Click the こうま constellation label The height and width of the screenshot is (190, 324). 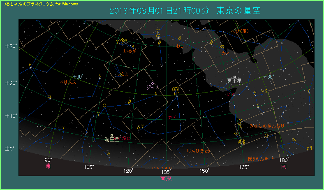tap(124, 74)
